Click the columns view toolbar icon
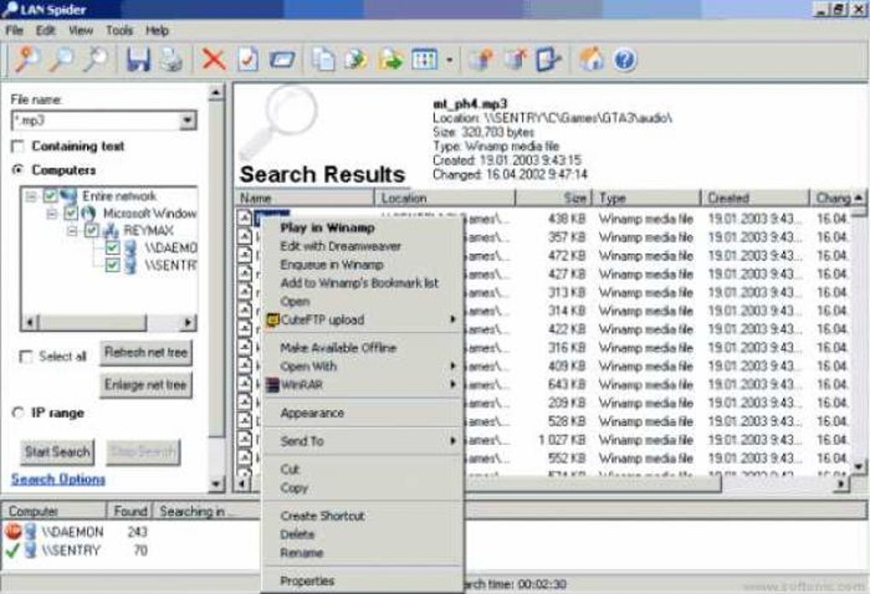The width and height of the screenshot is (870, 594). tap(425, 60)
